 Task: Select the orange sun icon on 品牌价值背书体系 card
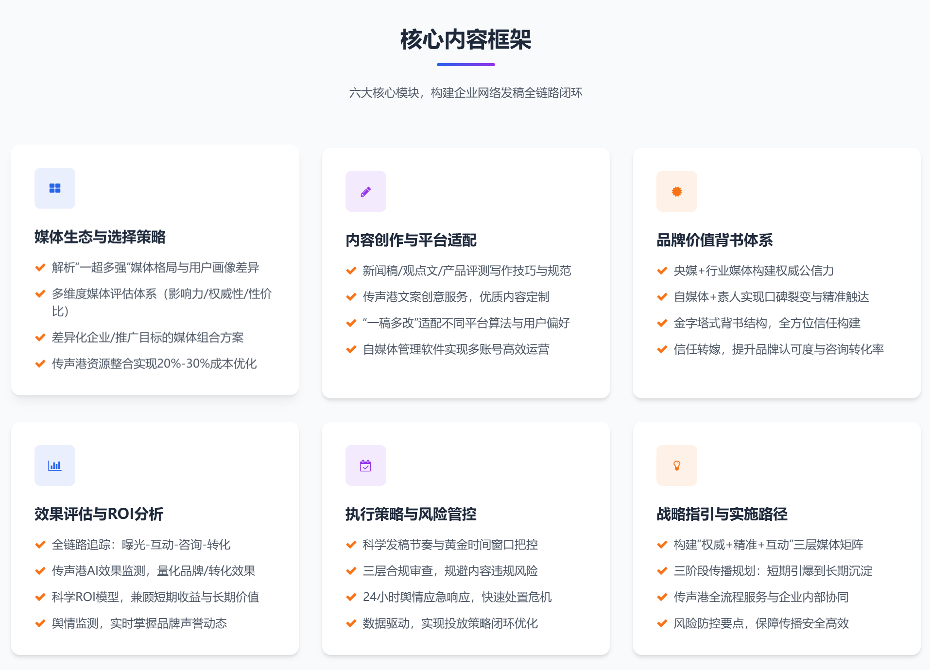point(676,191)
